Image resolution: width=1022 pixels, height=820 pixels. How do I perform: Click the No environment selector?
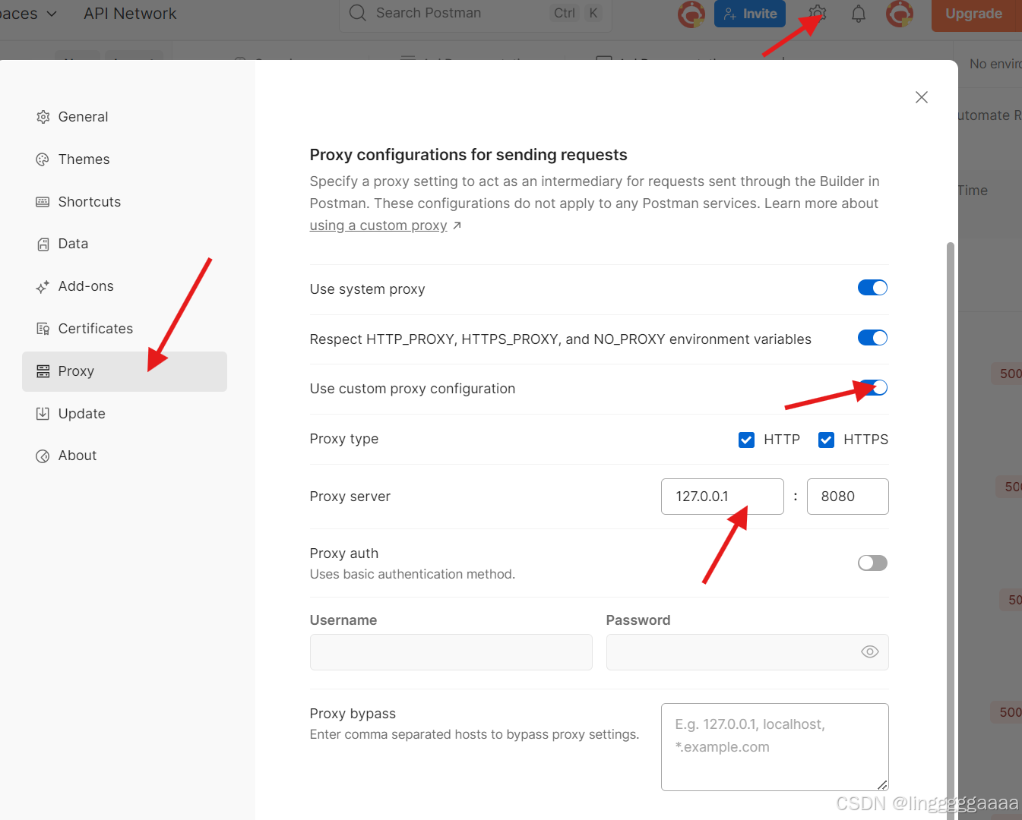(x=995, y=64)
